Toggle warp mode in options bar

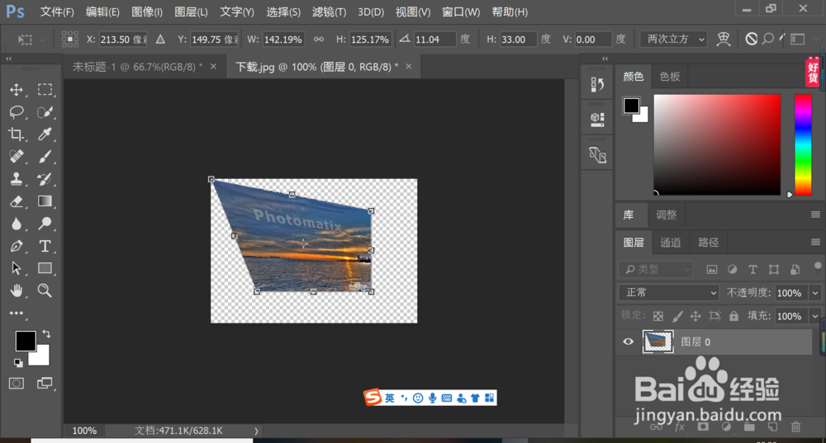pos(724,39)
